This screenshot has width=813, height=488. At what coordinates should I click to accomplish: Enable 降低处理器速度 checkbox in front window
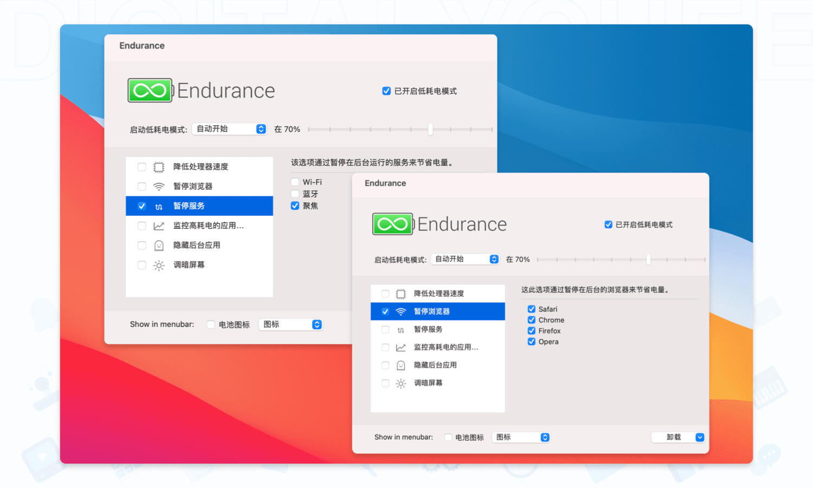[x=385, y=294]
